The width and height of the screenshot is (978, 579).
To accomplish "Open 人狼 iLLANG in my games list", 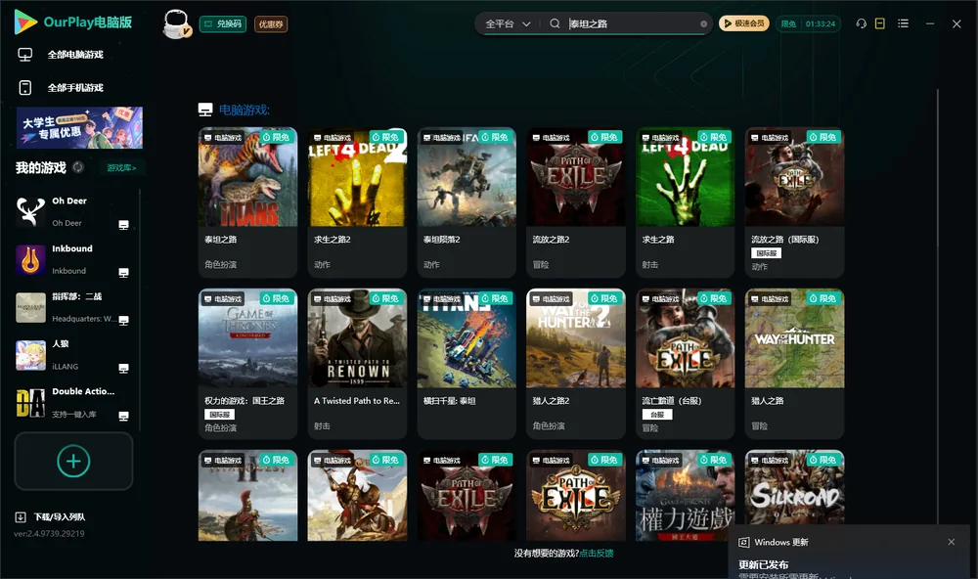I will (x=71, y=355).
